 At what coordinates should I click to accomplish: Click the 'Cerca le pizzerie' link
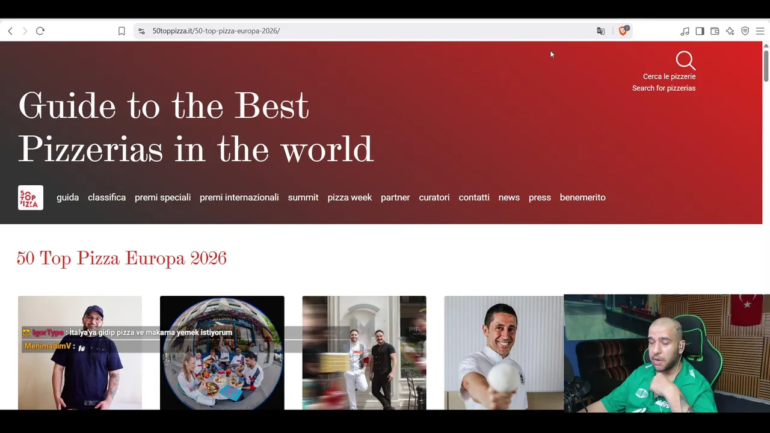point(669,76)
